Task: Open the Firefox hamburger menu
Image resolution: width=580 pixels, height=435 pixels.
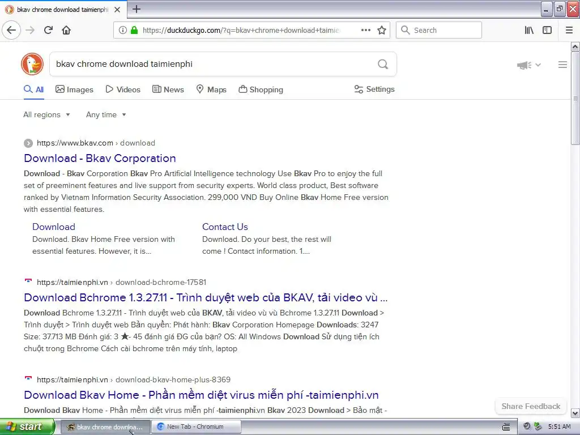Action: pos(569,30)
